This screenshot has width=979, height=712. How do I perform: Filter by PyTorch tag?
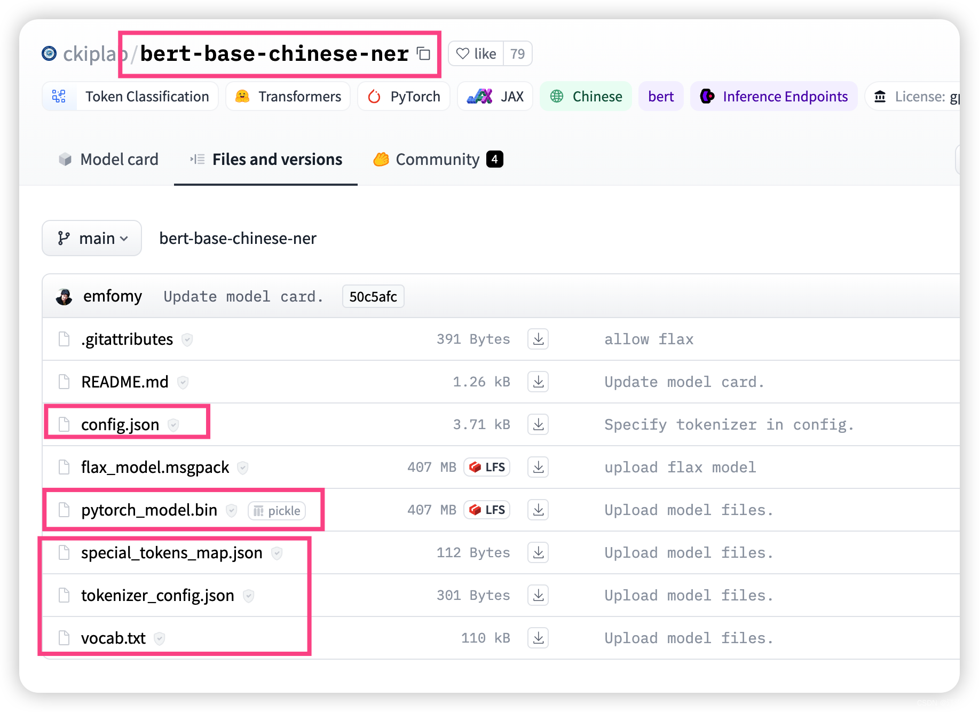tap(404, 96)
